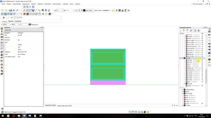Select the polygon drawing tool
Screen dimensions: 211x118
pos(17,17)
